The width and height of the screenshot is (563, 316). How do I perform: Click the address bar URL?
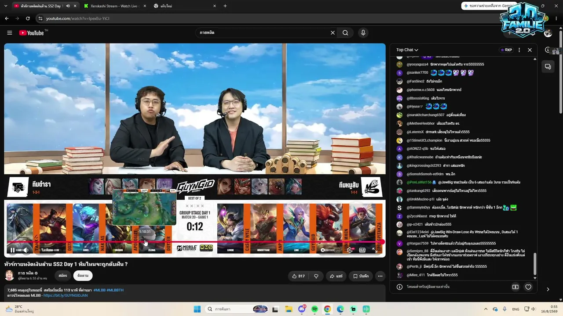point(77,18)
